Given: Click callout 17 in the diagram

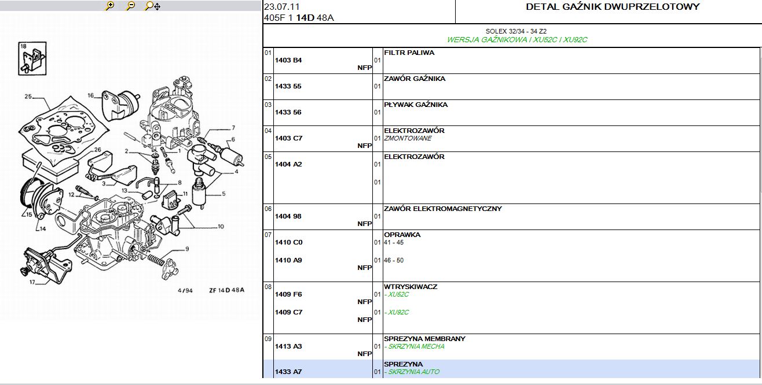Looking at the screenshot, I should pos(33,283).
